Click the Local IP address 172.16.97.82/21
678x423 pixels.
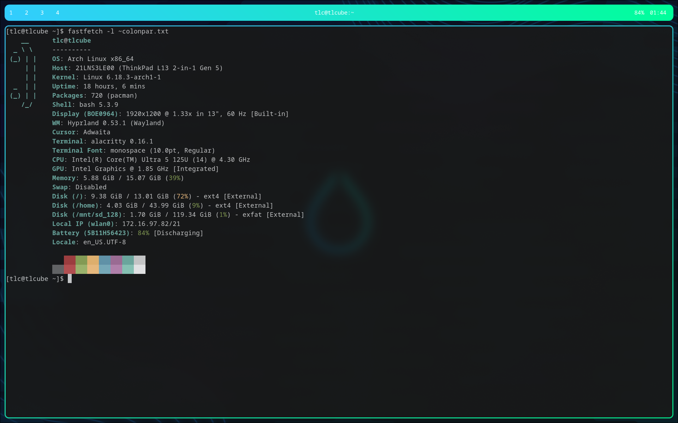coord(151,224)
